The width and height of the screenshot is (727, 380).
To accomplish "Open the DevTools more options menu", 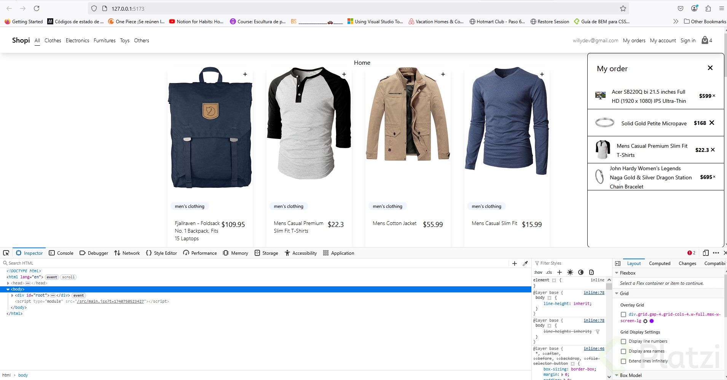I will coord(716,253).
